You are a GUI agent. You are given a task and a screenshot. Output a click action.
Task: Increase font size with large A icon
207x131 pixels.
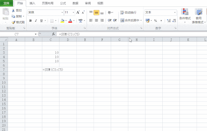78,12
